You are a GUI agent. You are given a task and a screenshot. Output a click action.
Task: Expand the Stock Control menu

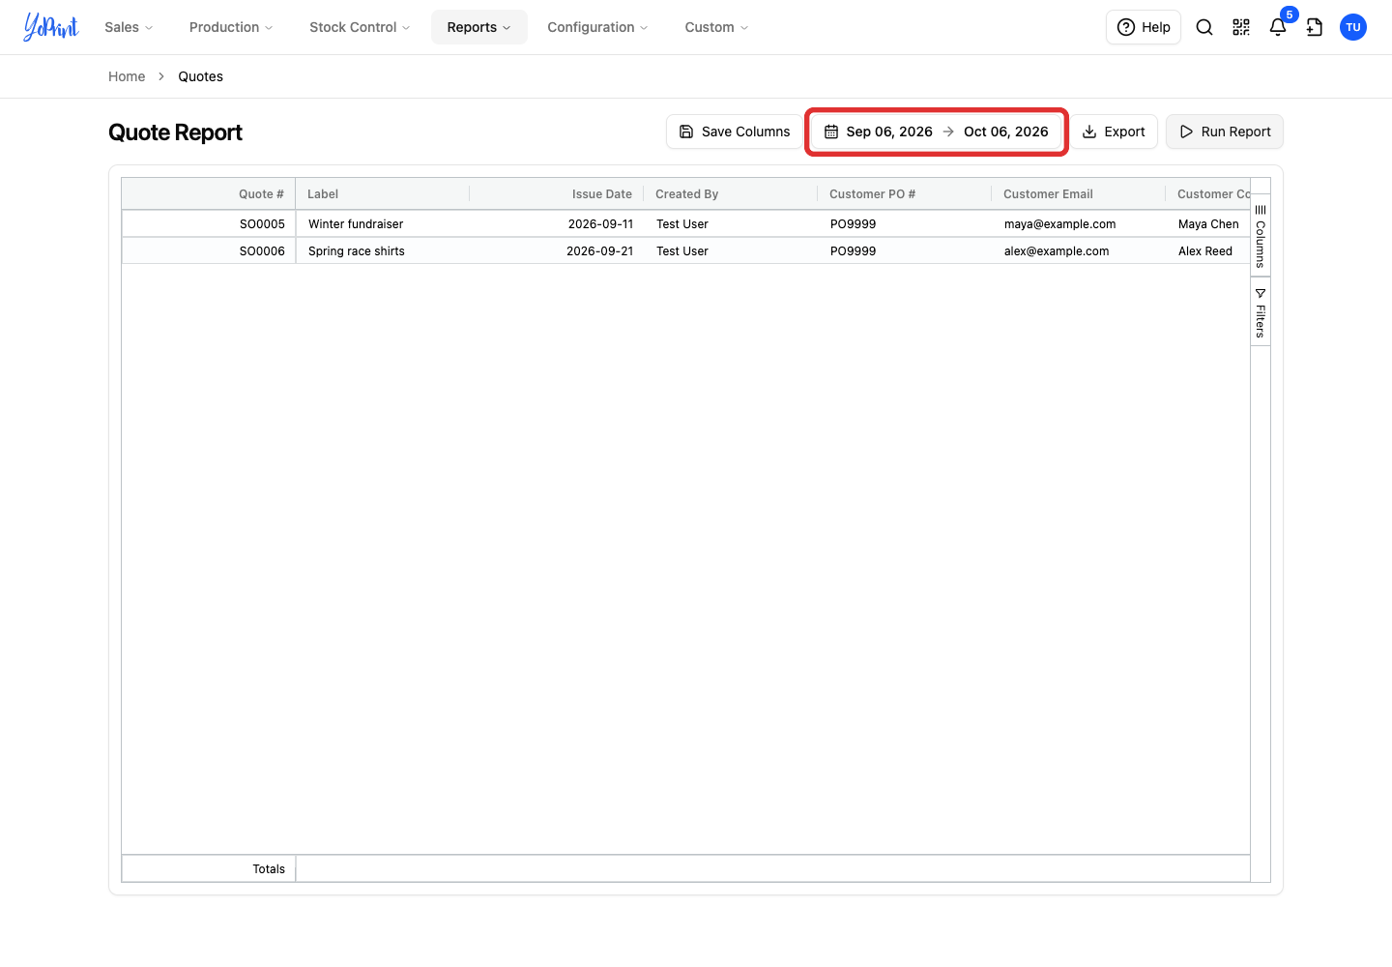tap(360, 27)
